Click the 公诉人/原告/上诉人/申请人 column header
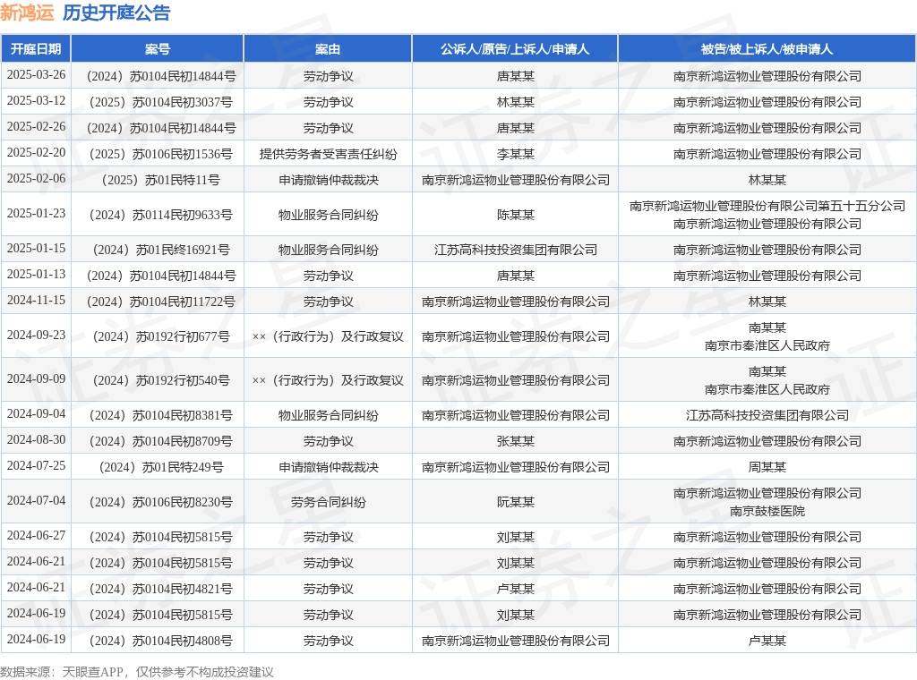The width and height of the screenshot is (917, 680). tap(515, 49)
